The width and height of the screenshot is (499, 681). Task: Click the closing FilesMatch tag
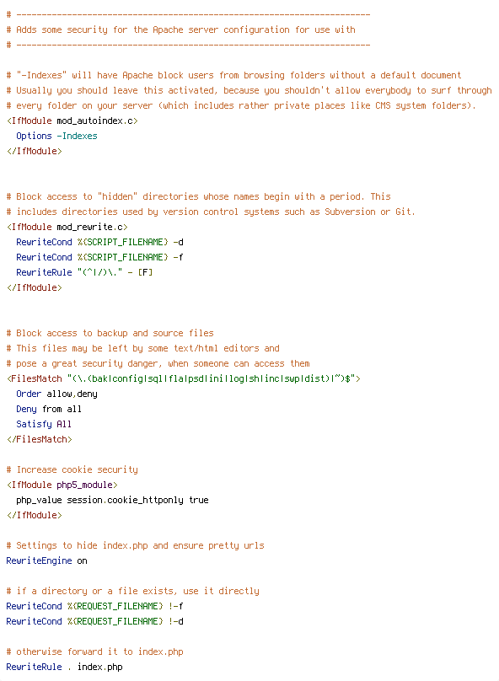click(39, 439)
